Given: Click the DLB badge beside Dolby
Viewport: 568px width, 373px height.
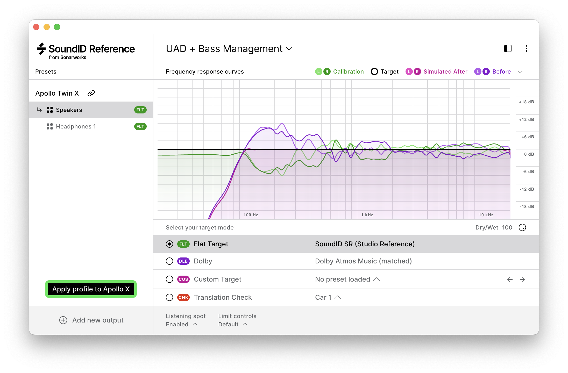Looking at the screenshot, I should (183, 261).
